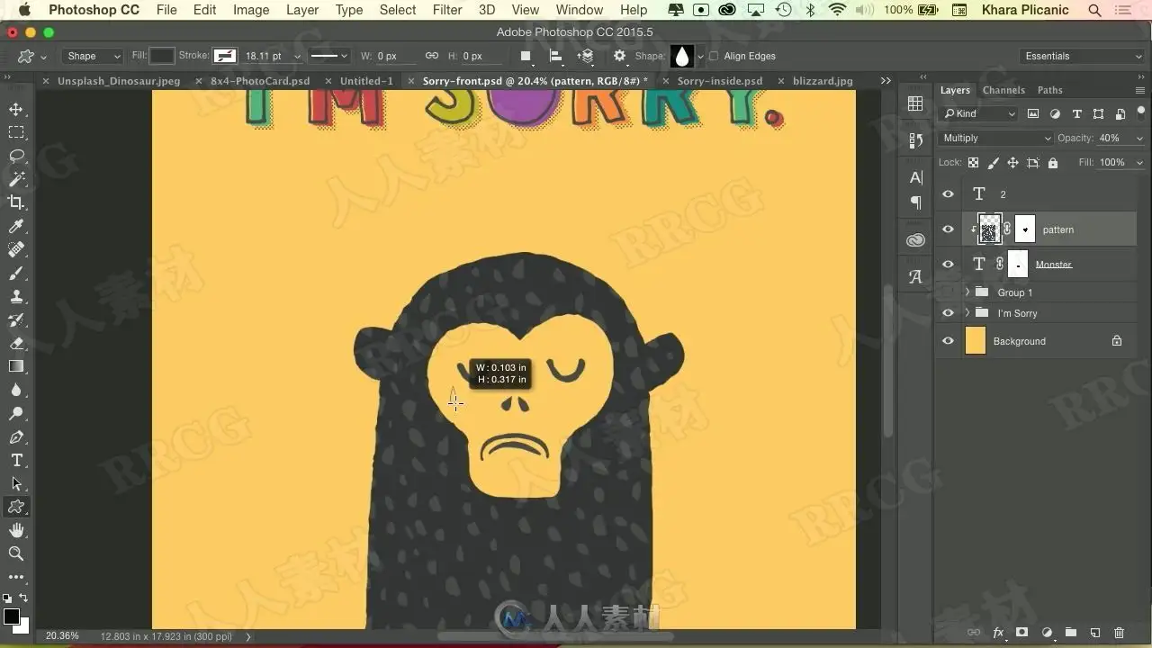Select the Eyedropper tool
Viewport: 1152px width, 648px height.
(x=16, y=226)
